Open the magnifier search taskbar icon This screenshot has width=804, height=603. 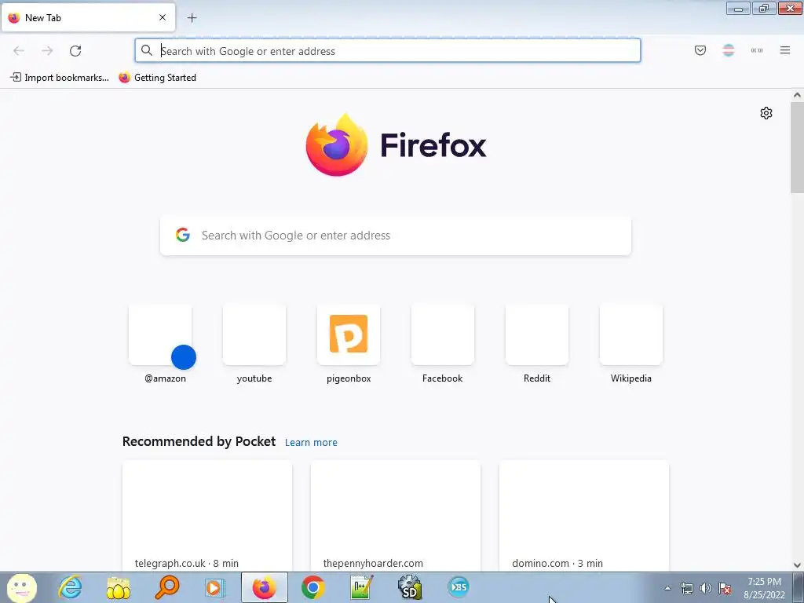point(167,587)
